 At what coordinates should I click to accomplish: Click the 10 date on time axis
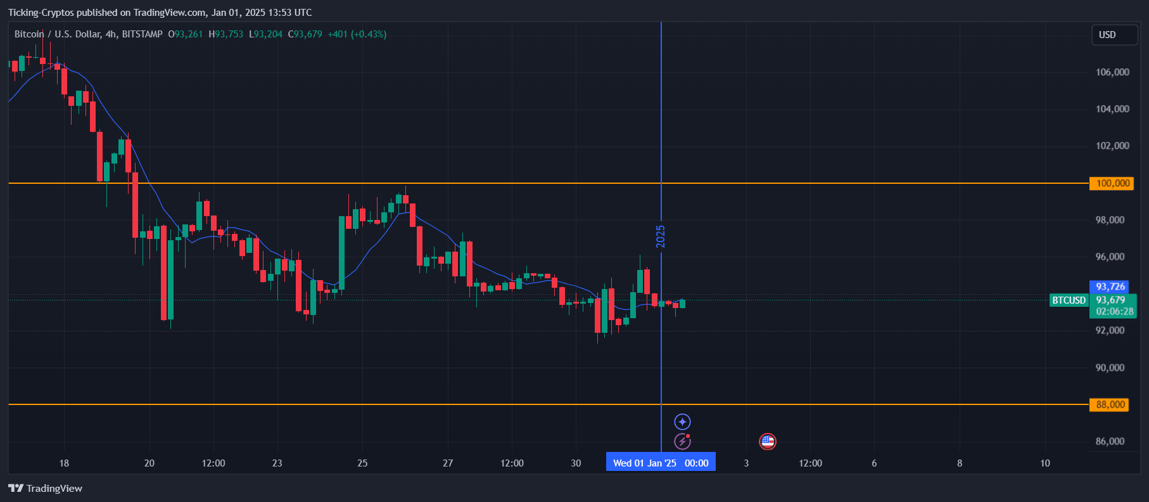[x=1045, y=463]
